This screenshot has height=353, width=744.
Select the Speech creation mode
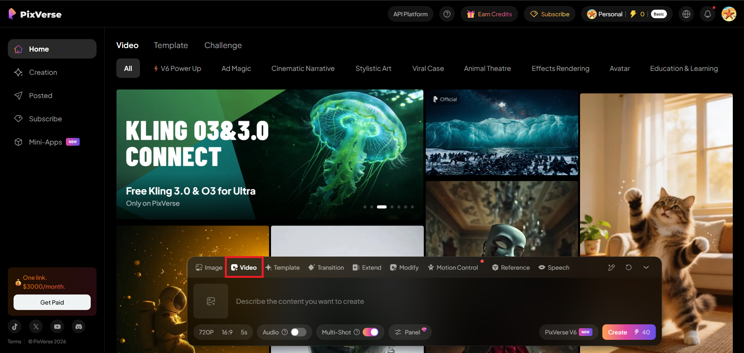pyautogui.click(x=554, y=267)
